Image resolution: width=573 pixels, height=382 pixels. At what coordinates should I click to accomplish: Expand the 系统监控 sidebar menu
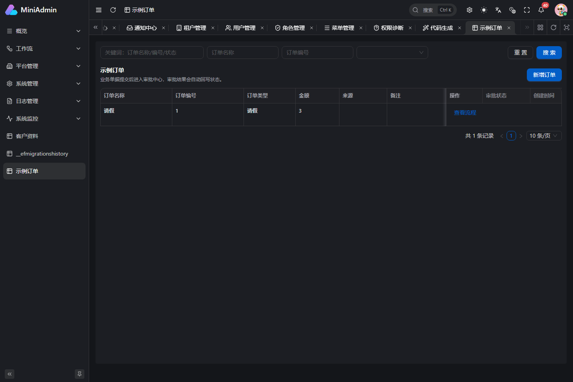(44, 119)
